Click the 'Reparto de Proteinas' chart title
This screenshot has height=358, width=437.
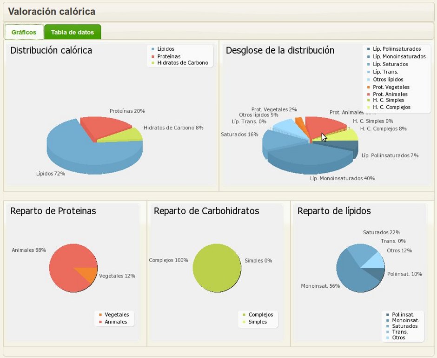point(53,211)
